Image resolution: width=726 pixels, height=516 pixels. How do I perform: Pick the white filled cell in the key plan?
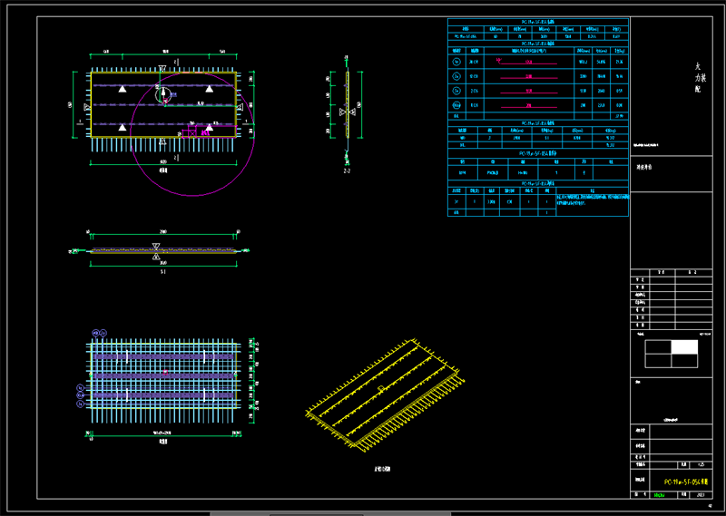(684, 347)
